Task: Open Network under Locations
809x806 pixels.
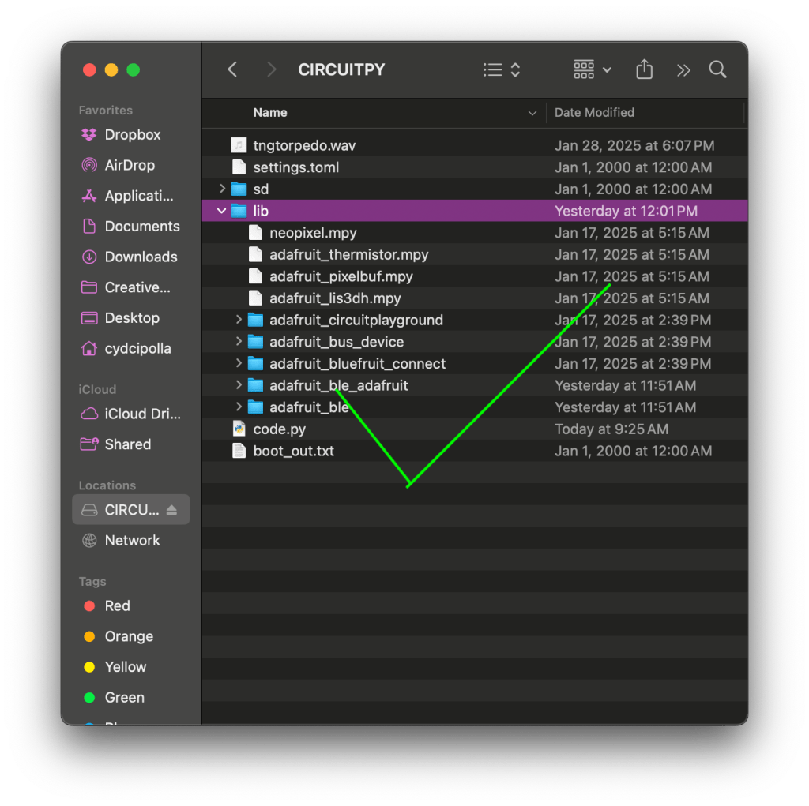Action: pos(132,541)
